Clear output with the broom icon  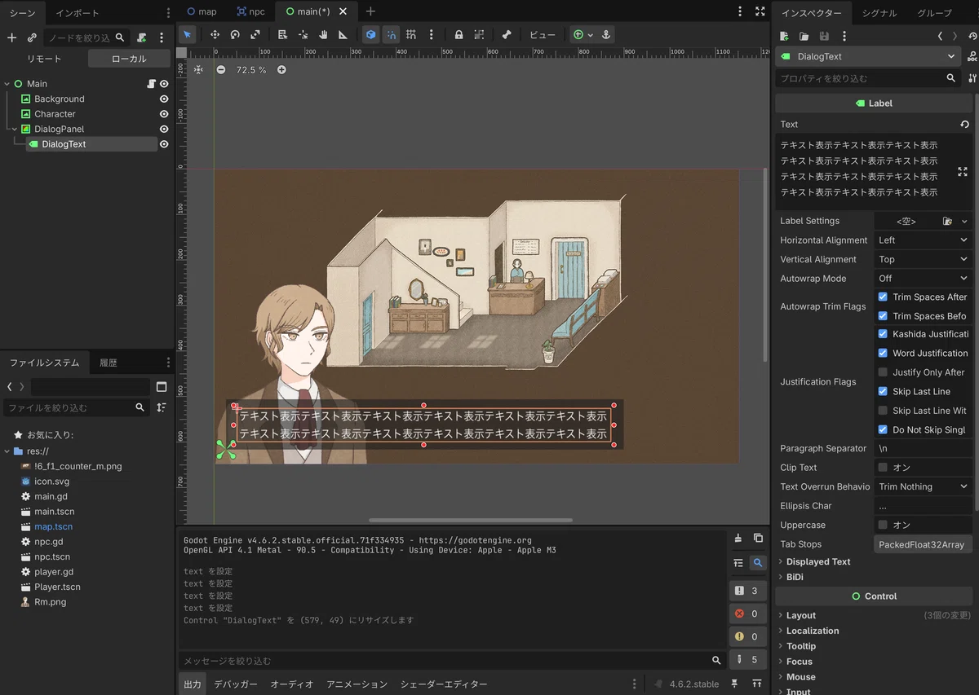click(738, 538)
